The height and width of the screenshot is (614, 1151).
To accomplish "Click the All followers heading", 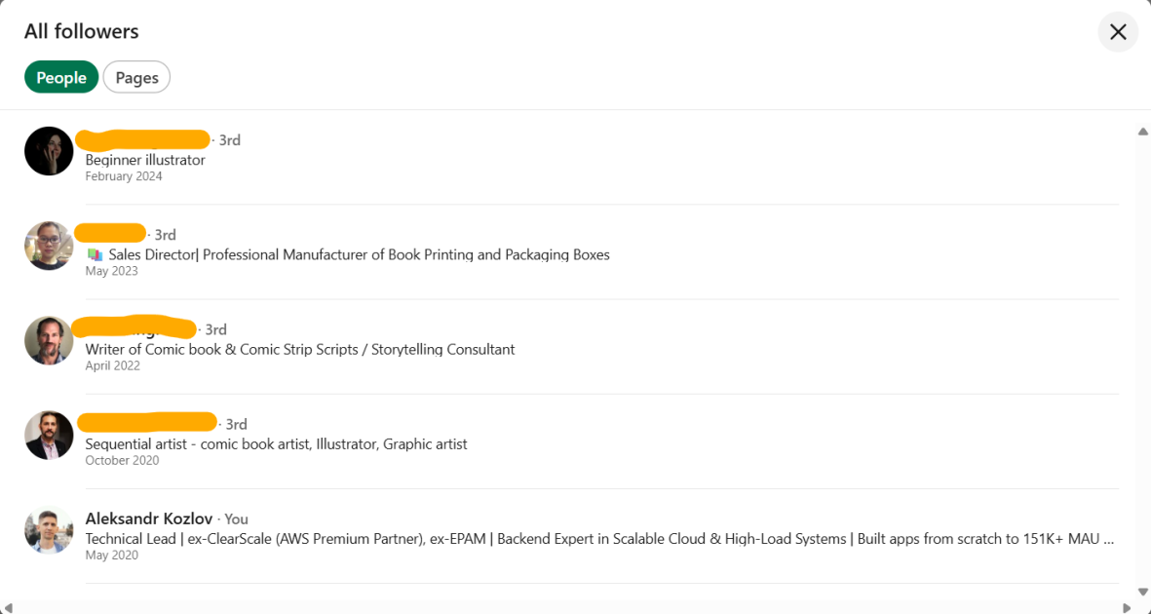I will (x=82, y=31).
